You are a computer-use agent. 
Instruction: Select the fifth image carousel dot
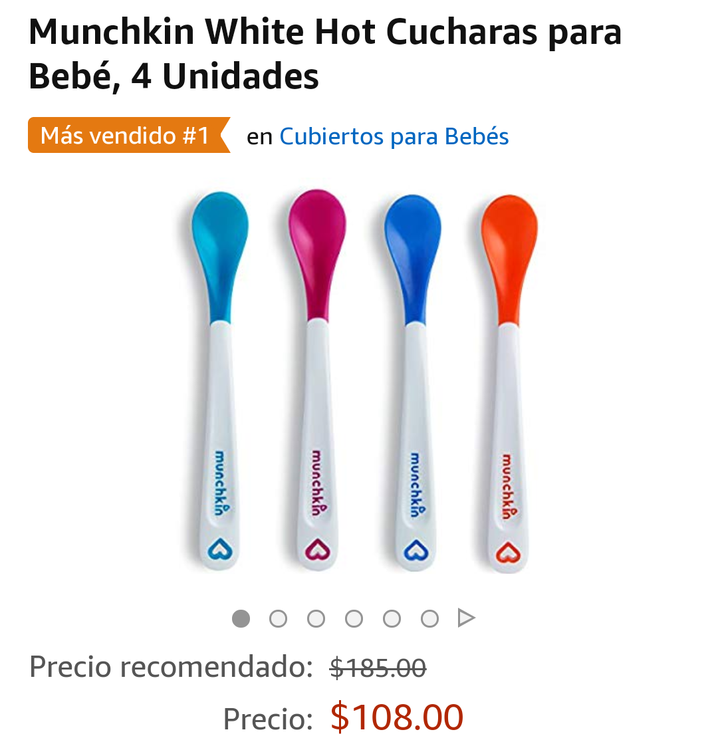pos(392,618)
